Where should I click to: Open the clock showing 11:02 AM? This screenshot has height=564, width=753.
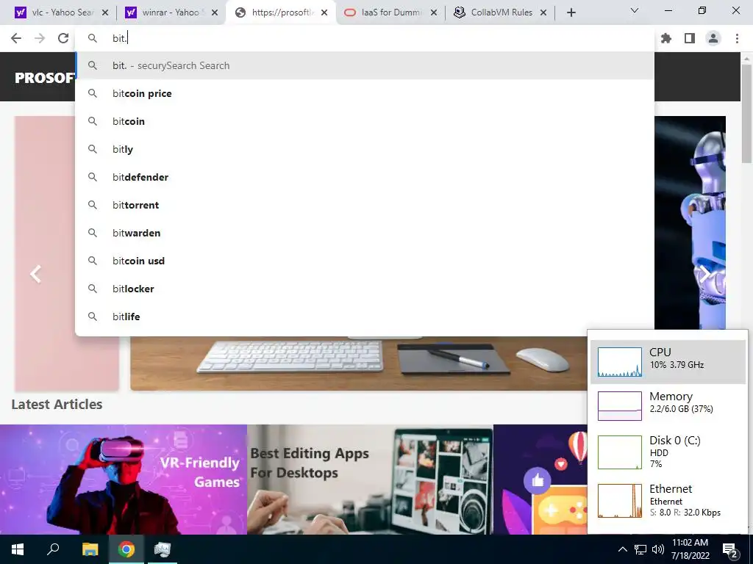coord(690,549)
